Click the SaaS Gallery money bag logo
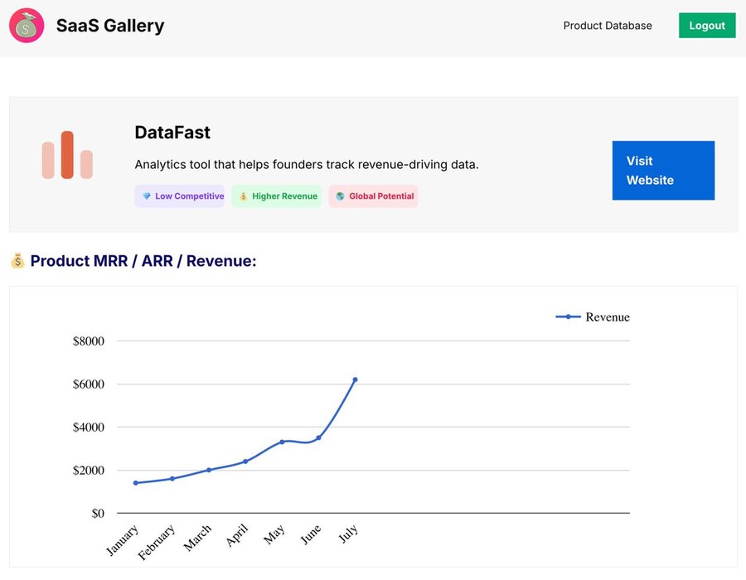Viewport: 746px width, 580px height. point(27,26)
